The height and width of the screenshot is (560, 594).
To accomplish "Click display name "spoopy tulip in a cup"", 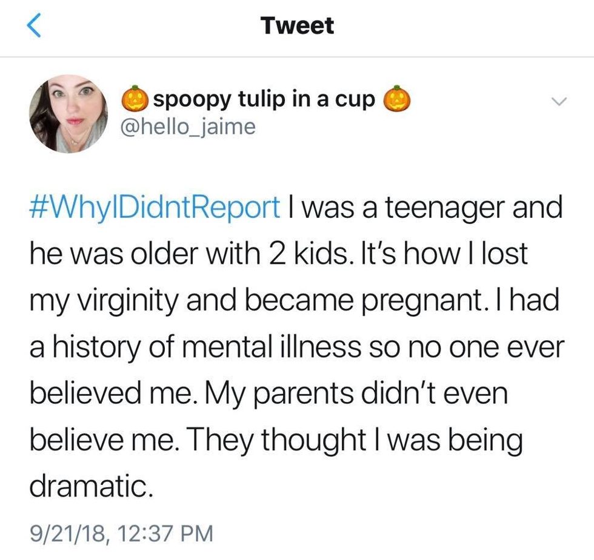I will (264, 99).
